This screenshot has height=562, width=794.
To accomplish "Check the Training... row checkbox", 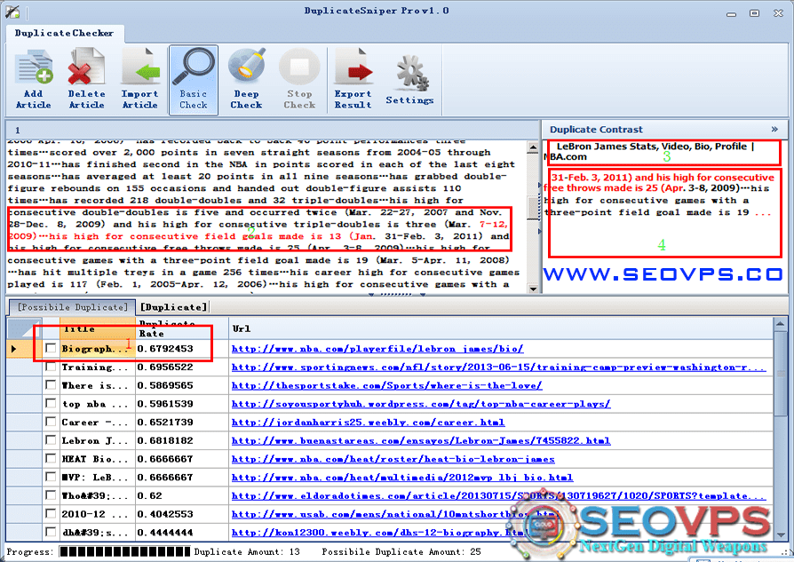I will (x=51, y=367).
